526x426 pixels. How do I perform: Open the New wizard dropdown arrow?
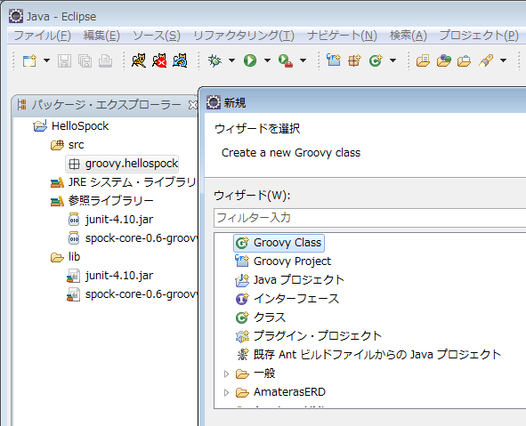pos(46,60)
